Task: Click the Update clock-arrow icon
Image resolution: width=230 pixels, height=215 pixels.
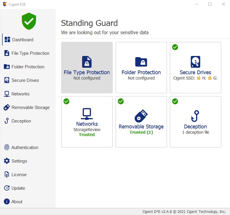Action: coord(7,188)
